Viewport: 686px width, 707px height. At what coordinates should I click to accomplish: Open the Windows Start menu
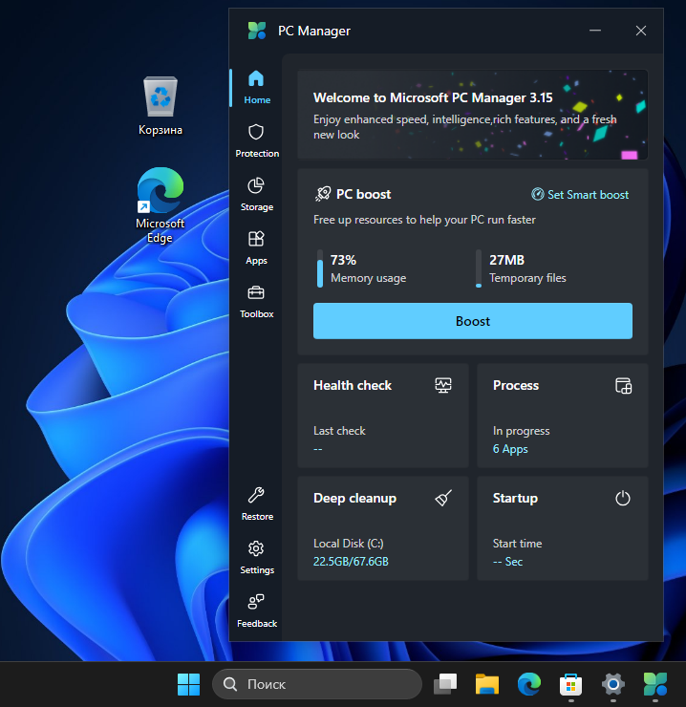(188, 684)
